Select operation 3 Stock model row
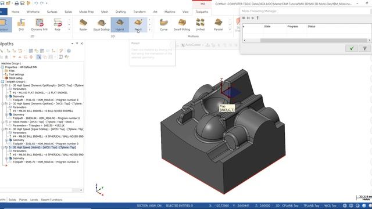 (41, 122)
